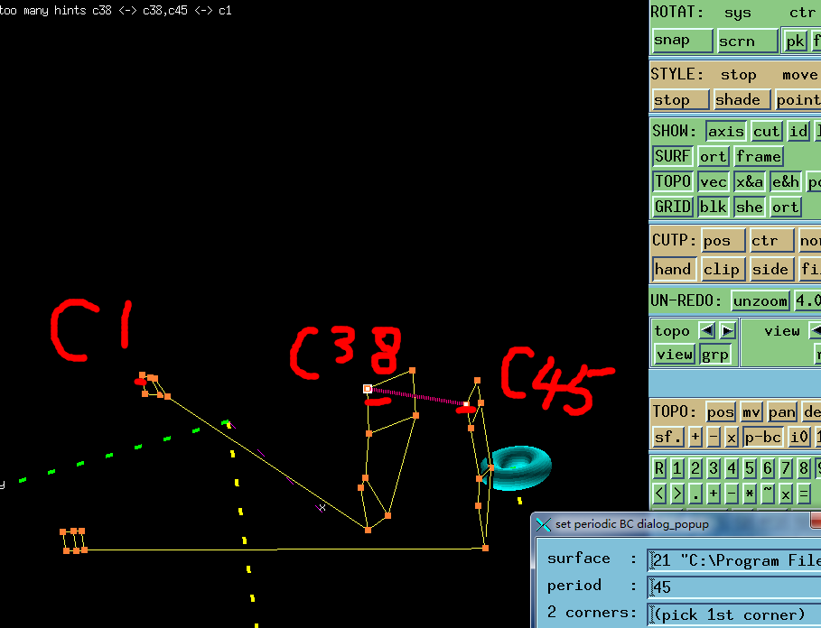
Task: Click the clip cutting plane button
Action: pos(722,269)
